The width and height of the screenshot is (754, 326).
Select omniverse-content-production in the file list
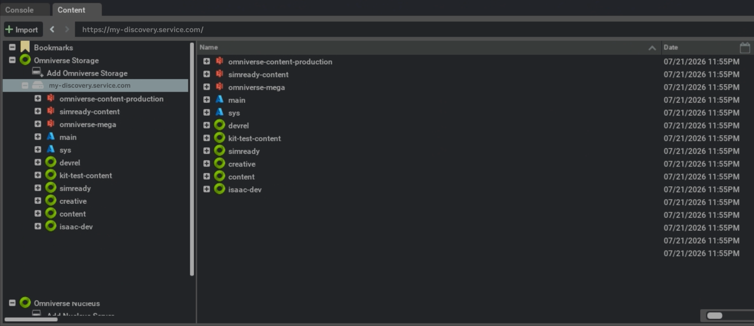(x=280, y=62)
